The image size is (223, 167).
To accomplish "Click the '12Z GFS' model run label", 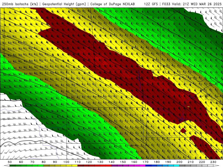I will (x=151, y=4).
